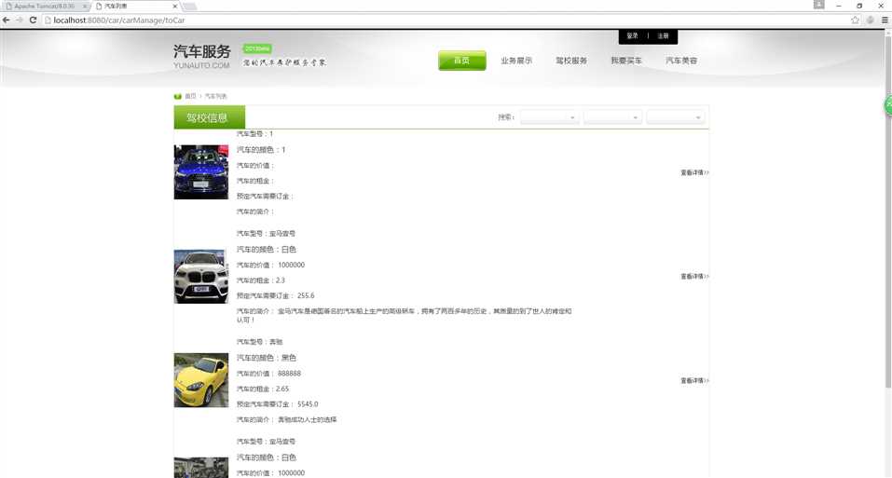
Task: Click the page vertical scrollbar thumb
Action: click(x=888, y=211)
